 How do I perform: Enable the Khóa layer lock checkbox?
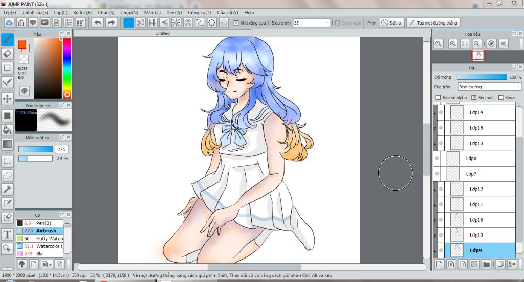(500, 97)
